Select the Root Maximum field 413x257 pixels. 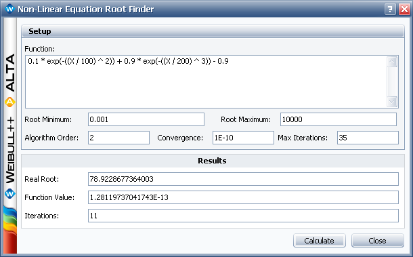339,119
